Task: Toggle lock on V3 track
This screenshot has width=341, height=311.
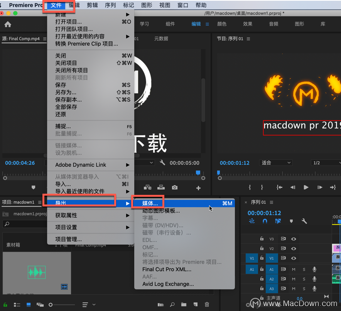Action: (262, 238)
